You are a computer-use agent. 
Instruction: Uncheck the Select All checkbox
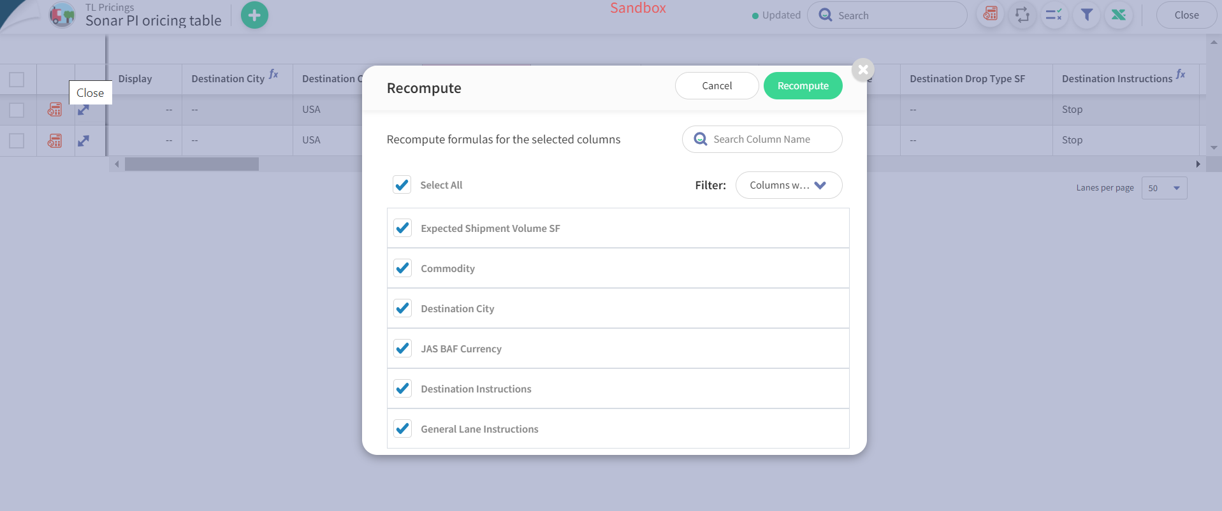[x=402, y=185]
